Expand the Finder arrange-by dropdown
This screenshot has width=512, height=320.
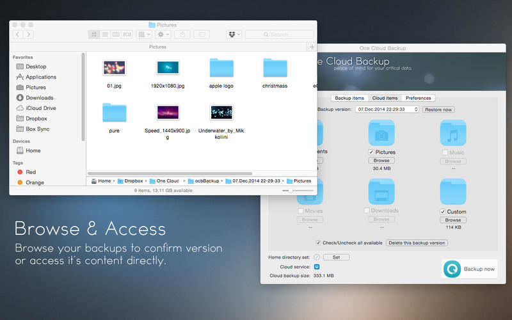point(145,34)
